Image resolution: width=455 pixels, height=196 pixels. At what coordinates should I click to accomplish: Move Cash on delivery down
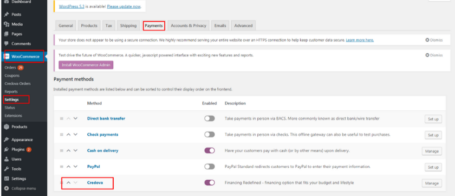point(75,151)
